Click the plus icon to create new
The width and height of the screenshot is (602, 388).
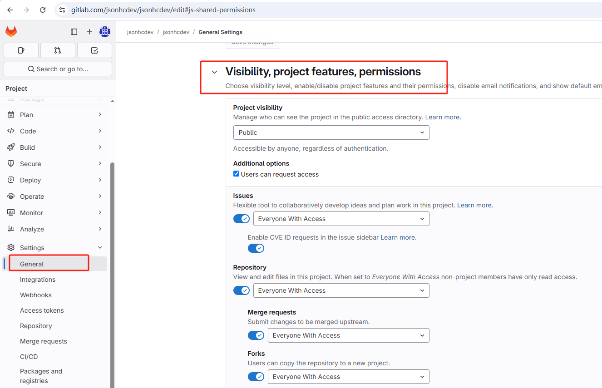89,32
